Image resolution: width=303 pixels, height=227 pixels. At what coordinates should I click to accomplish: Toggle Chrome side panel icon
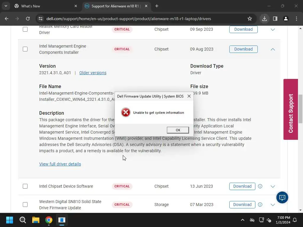pyautogui.click(x=275, y=19)
